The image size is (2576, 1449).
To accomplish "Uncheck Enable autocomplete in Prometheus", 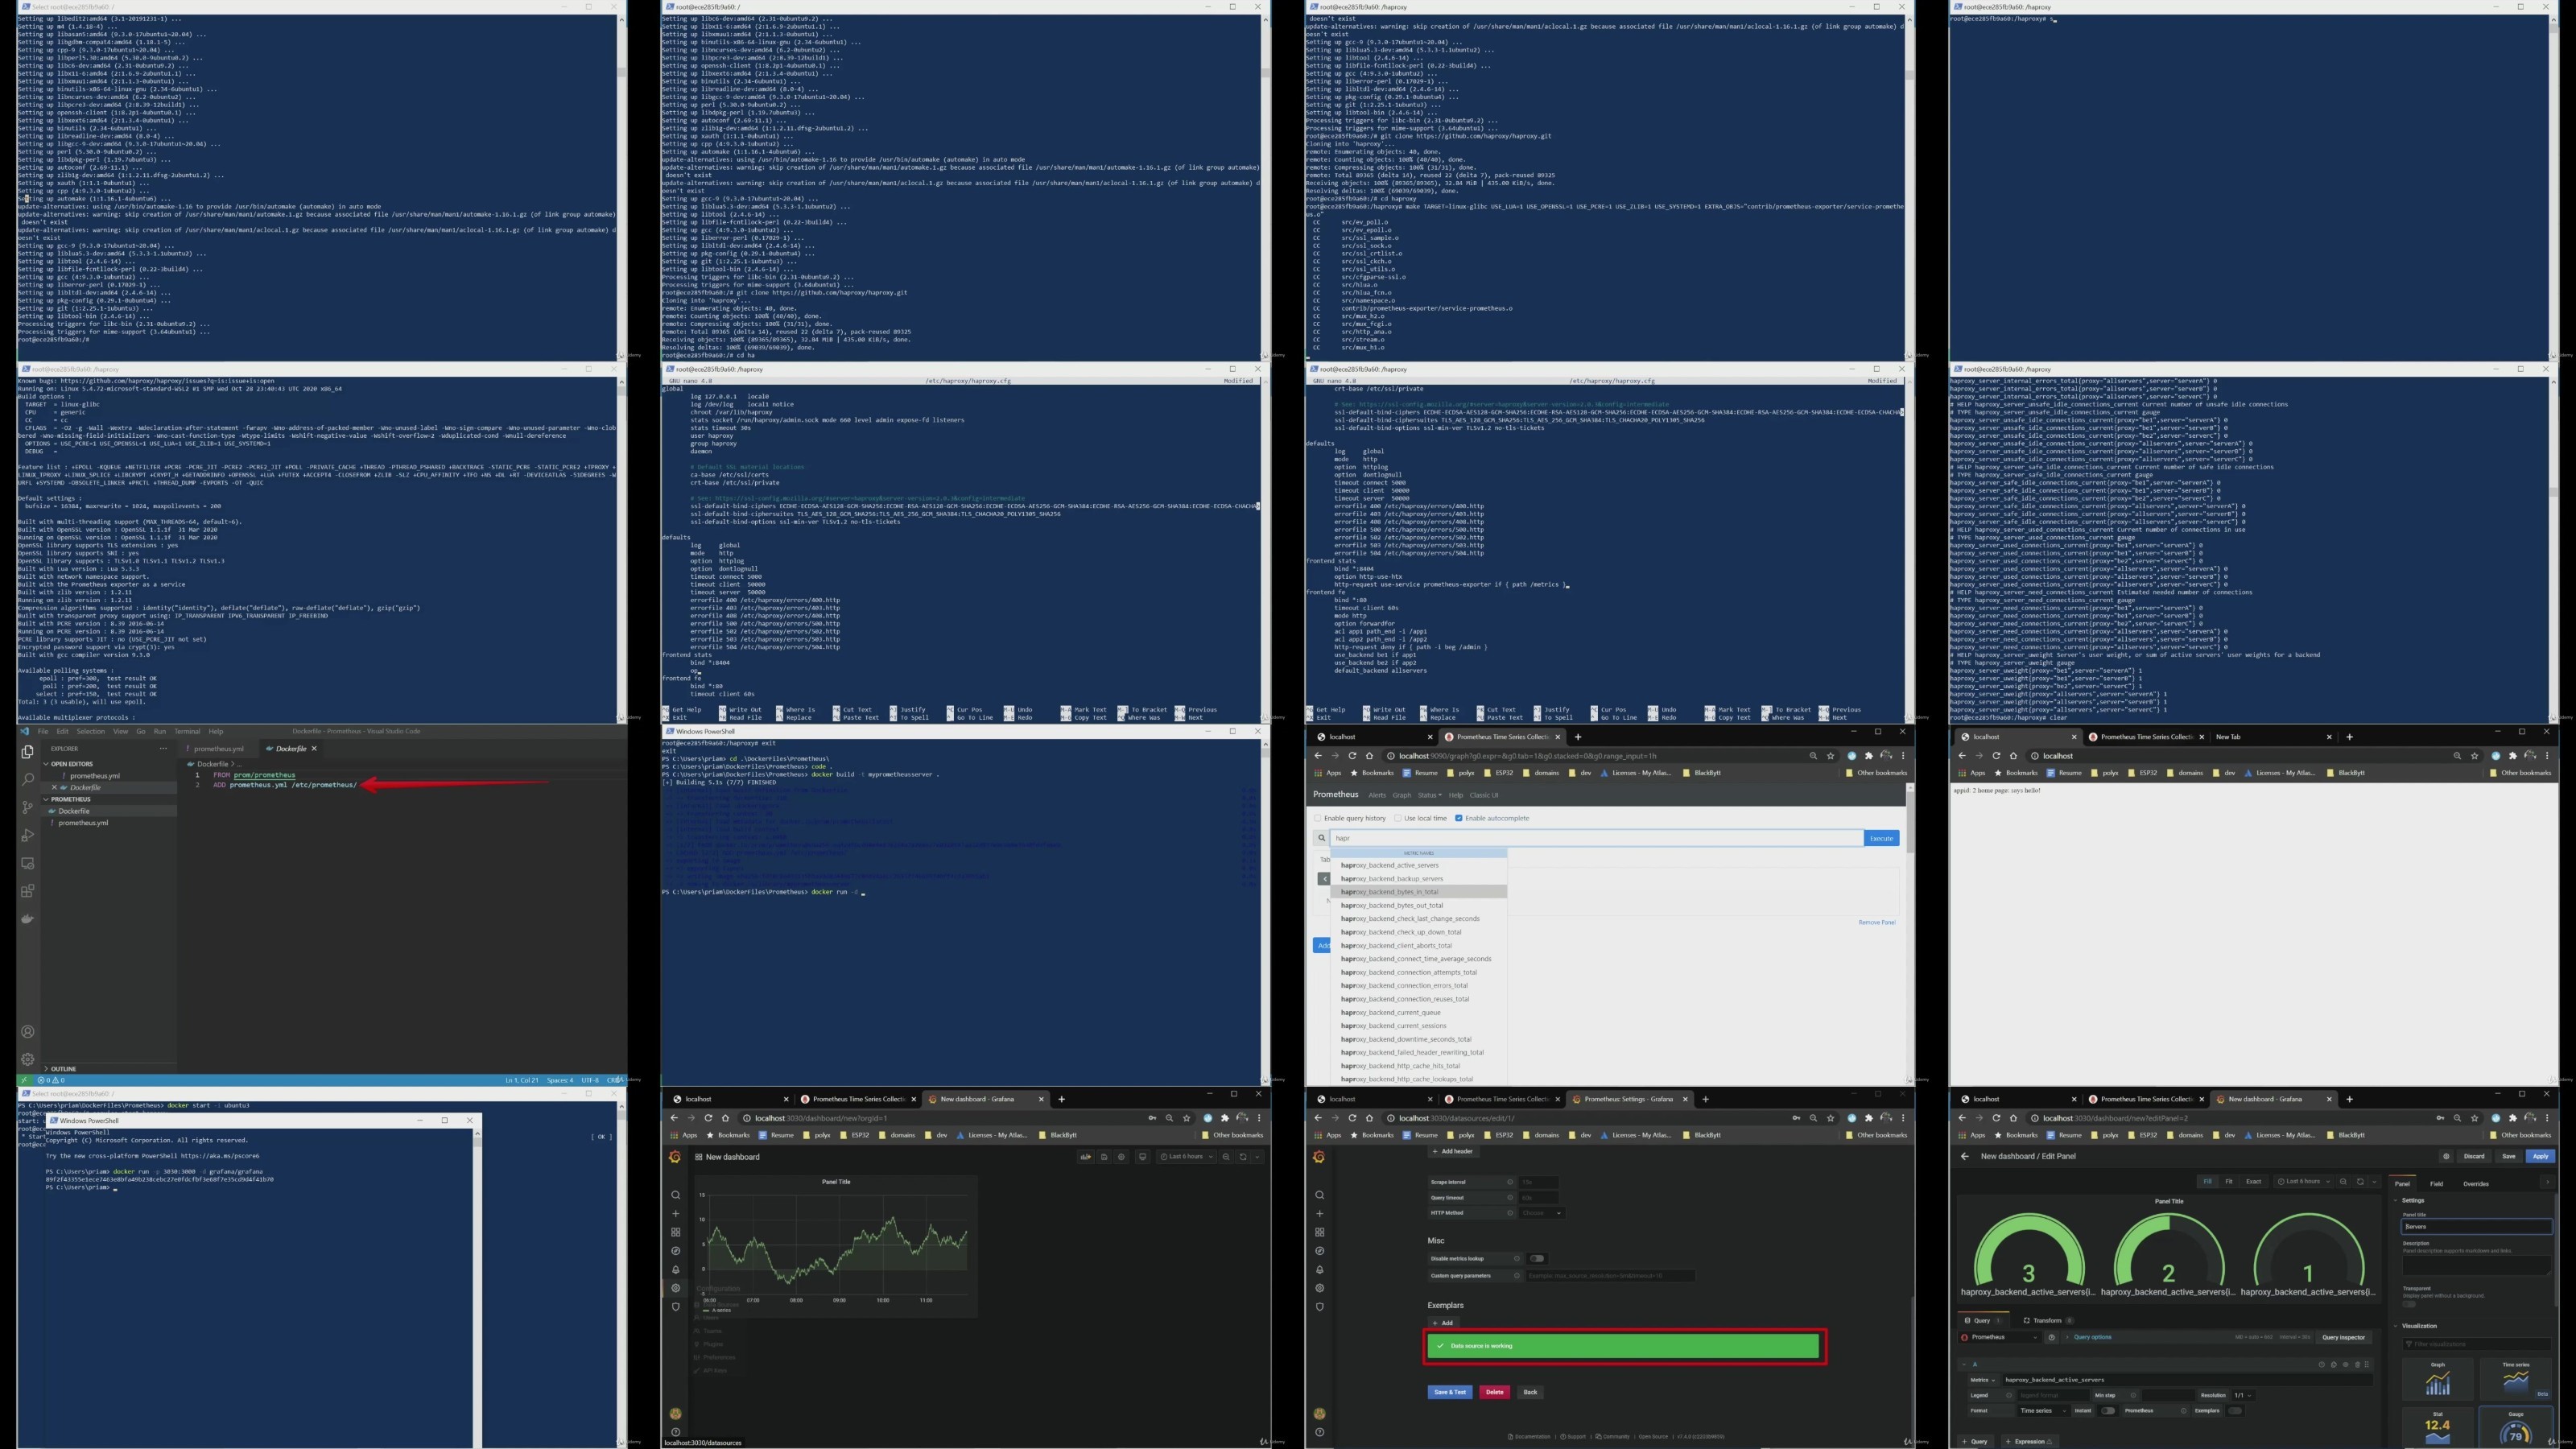I will tap(1459, 818).
